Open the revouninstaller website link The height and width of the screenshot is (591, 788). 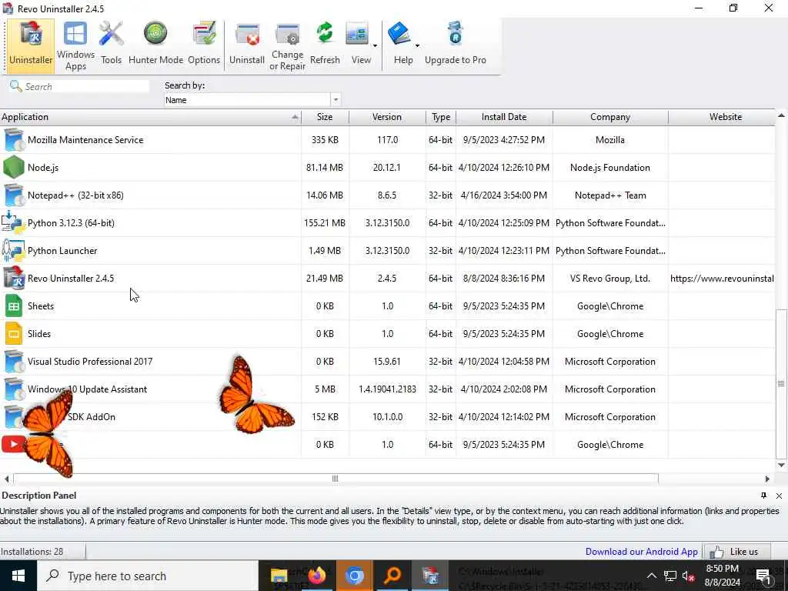pyautogui.click(x=722, y=278)
